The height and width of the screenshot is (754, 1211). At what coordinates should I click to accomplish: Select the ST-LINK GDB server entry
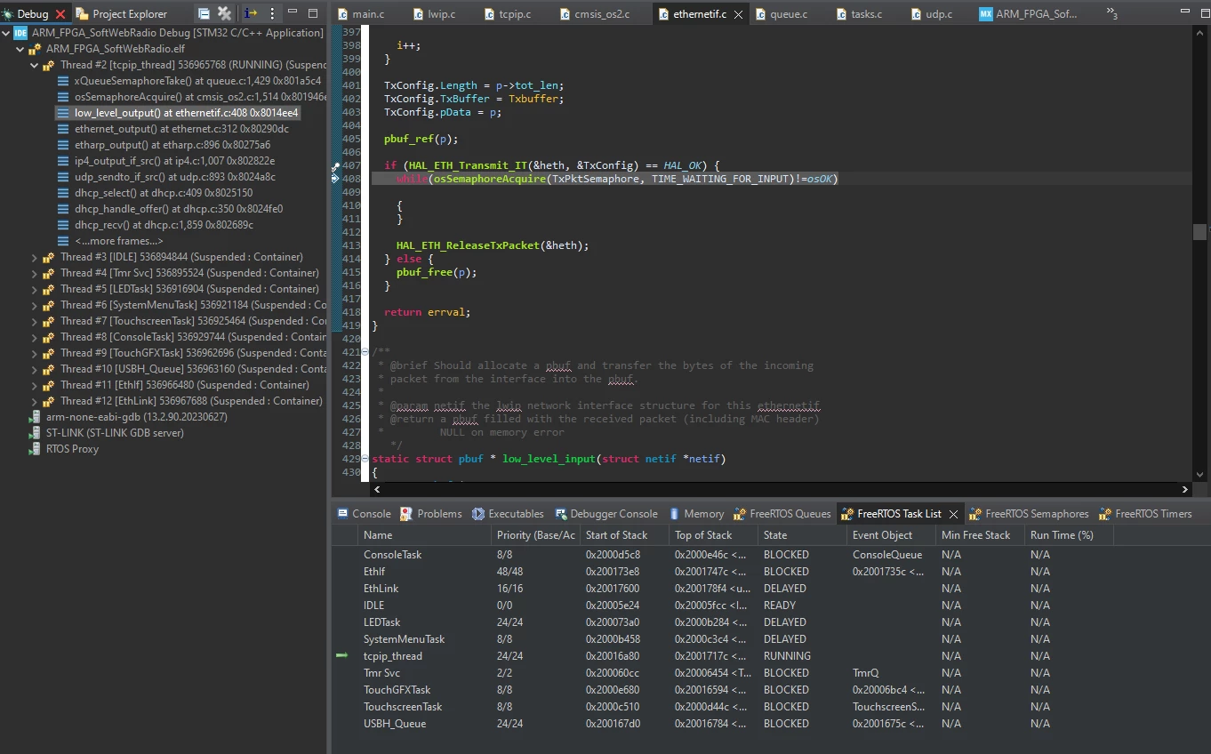pos(115,433)
